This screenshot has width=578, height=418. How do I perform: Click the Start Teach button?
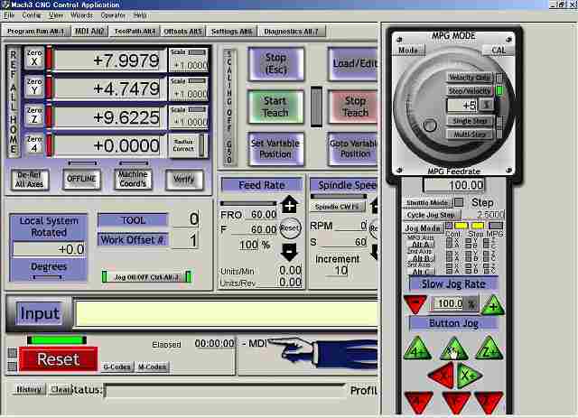[x=275, y=107]
